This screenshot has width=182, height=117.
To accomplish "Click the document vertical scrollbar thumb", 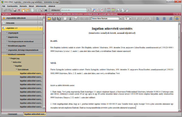I will coord(179,37).
